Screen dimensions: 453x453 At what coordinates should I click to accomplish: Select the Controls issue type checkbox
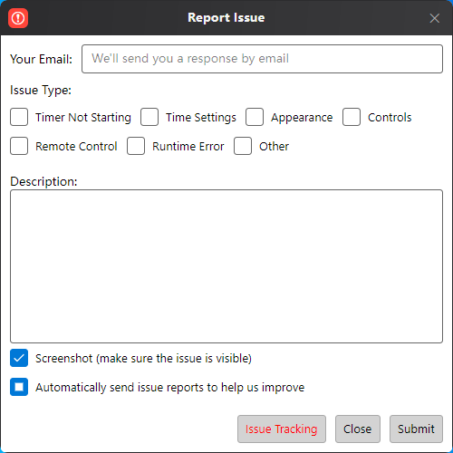pos(352,117)
